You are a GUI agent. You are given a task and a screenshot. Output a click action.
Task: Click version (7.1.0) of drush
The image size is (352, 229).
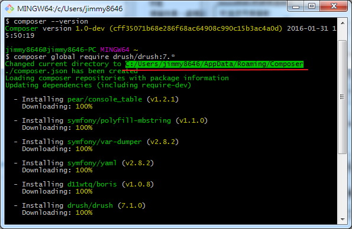point(131,206)
